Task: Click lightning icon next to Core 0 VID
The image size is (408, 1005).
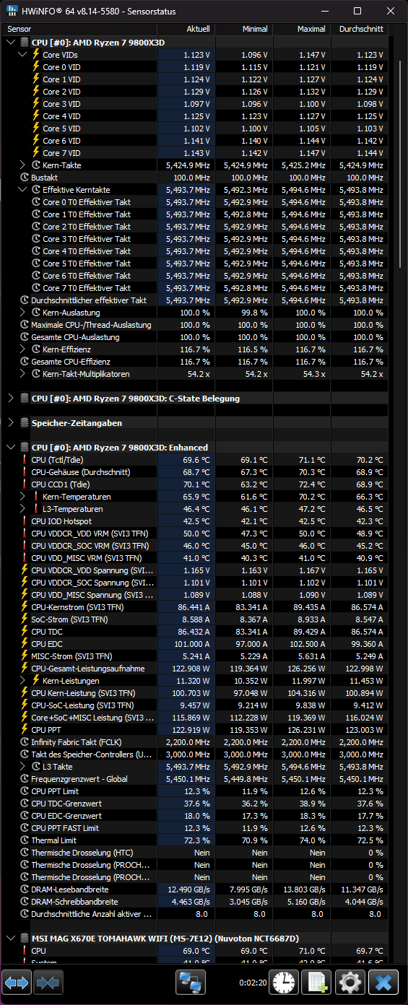Action: [x=35, y=67]
